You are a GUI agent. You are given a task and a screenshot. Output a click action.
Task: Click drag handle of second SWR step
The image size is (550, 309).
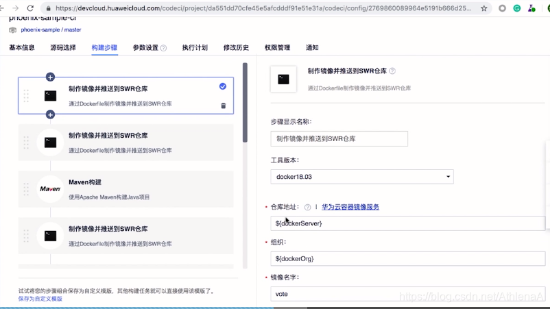[x=26, y=143]
